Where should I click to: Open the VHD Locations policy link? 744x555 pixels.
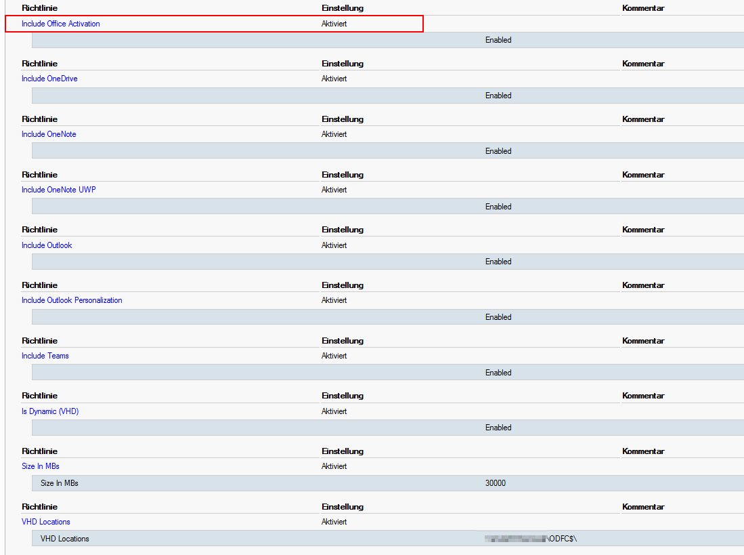pos(45,522)
